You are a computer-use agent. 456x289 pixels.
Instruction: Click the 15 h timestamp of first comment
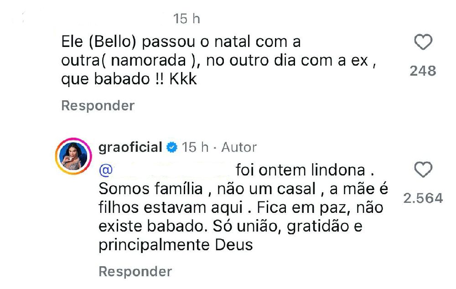187,19
